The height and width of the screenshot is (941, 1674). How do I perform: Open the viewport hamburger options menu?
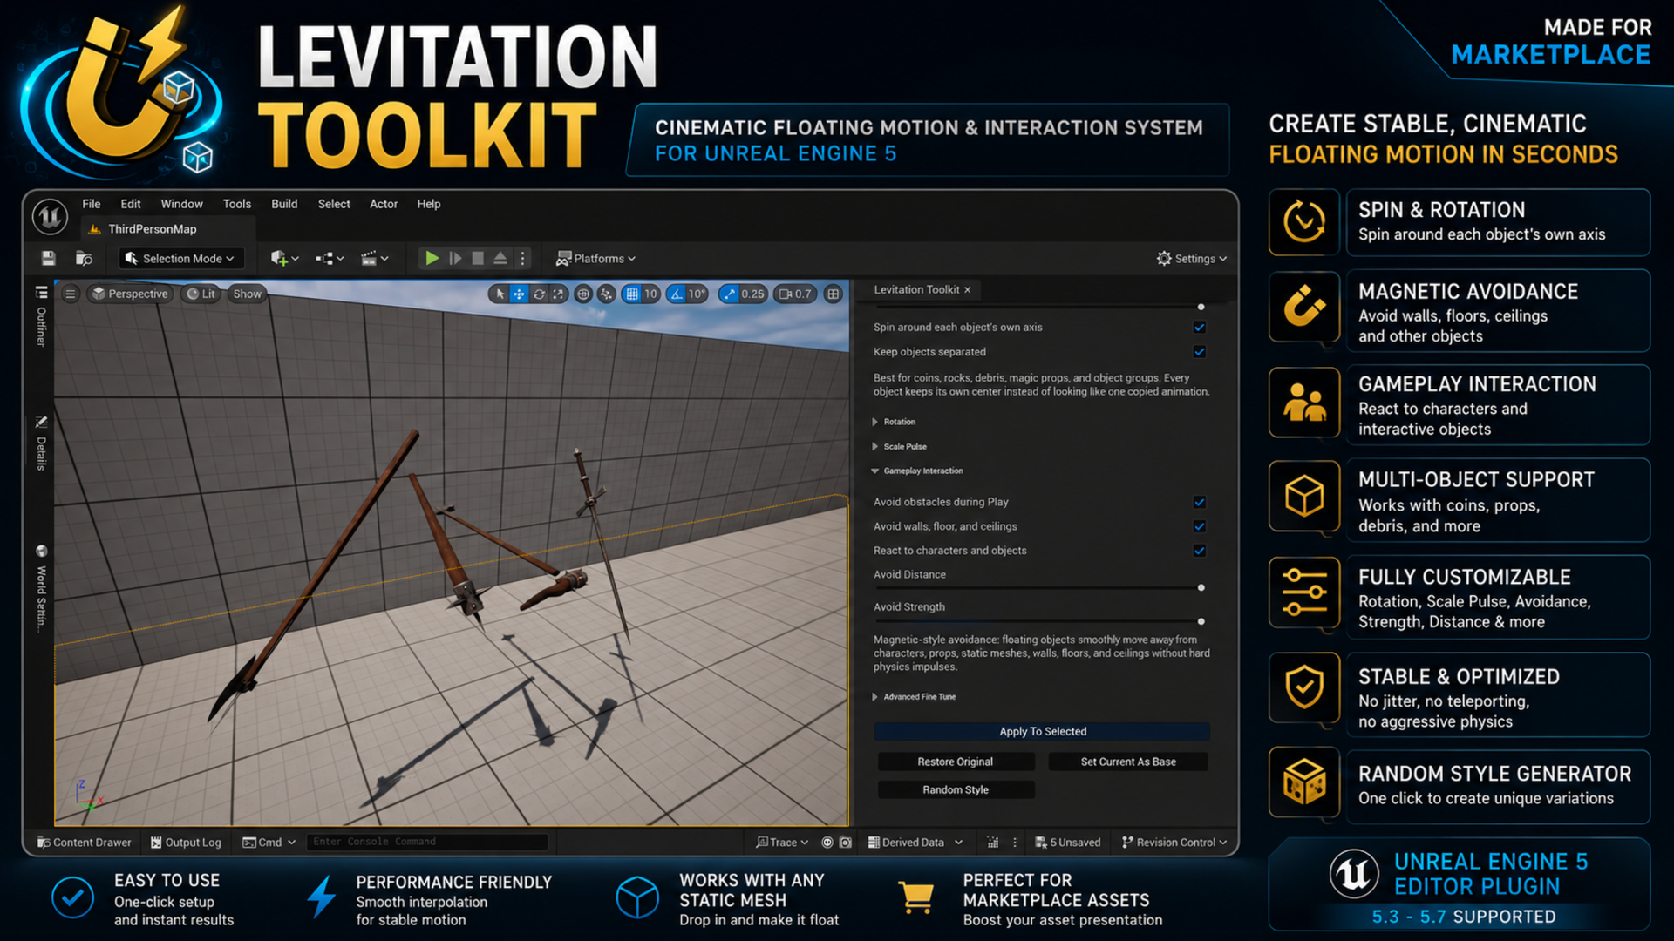pyautogui.click(x=71, y=294)
